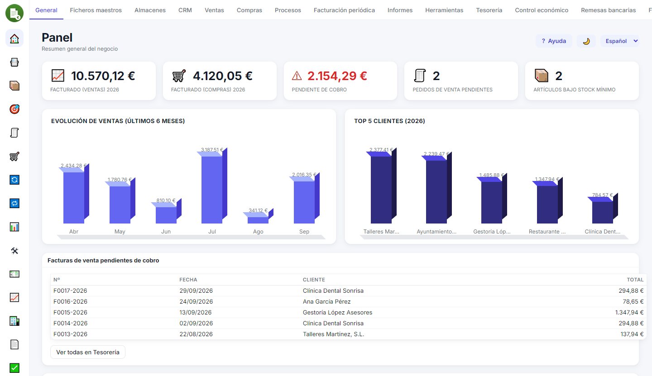Open the shopping cart icon in sidebar
The image size is (652, 376).
point(14,156)
